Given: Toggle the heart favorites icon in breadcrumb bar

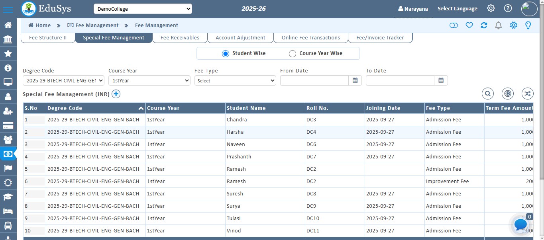Looking at the screenshot, I should click(469, 25).
